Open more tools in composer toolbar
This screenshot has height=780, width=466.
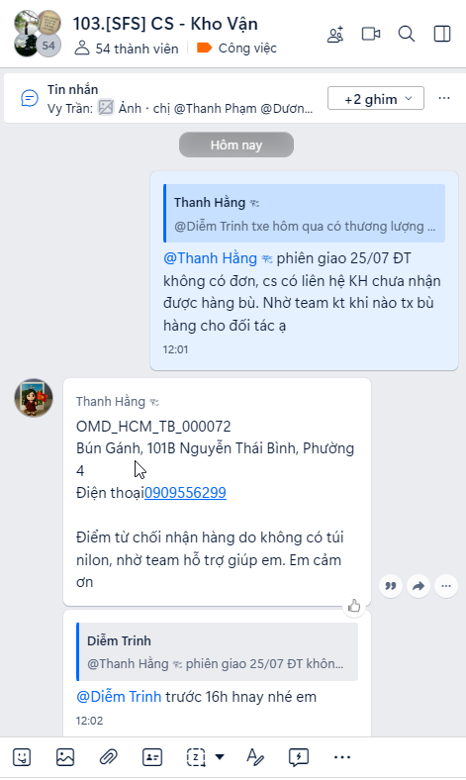(x=342, y=757)
